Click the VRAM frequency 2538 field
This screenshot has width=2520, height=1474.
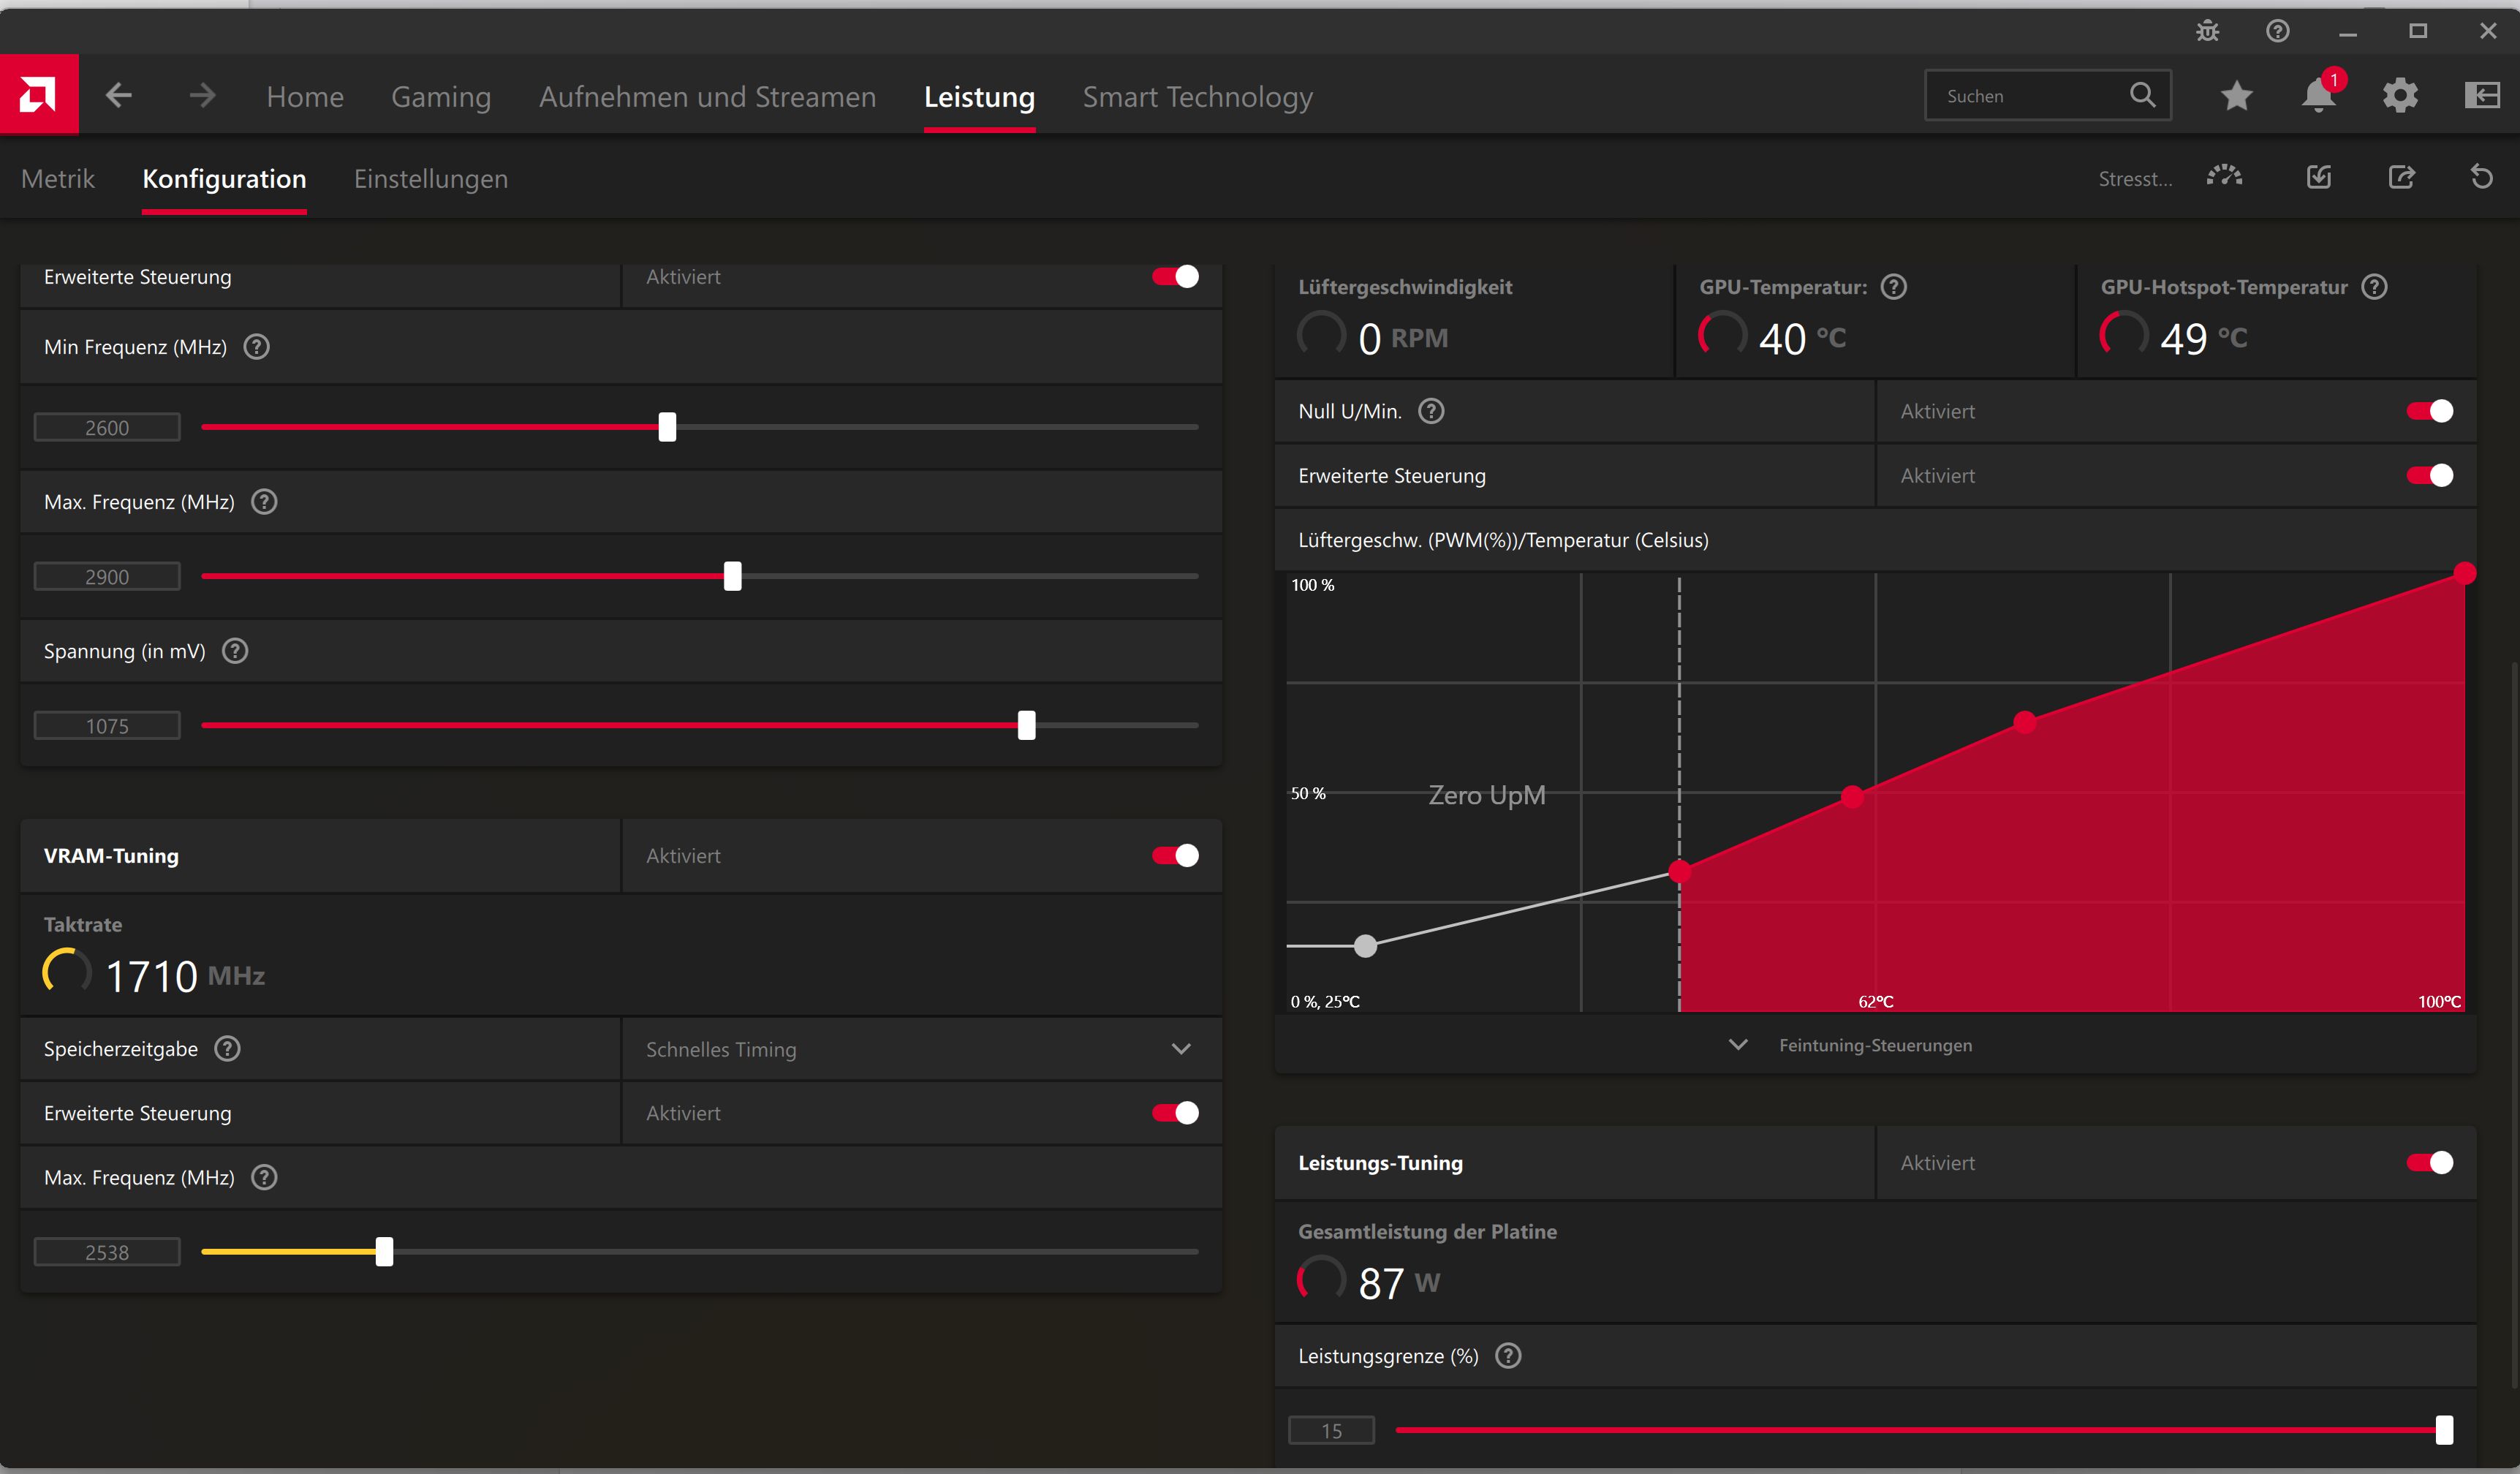click(x=107, y=1252)
